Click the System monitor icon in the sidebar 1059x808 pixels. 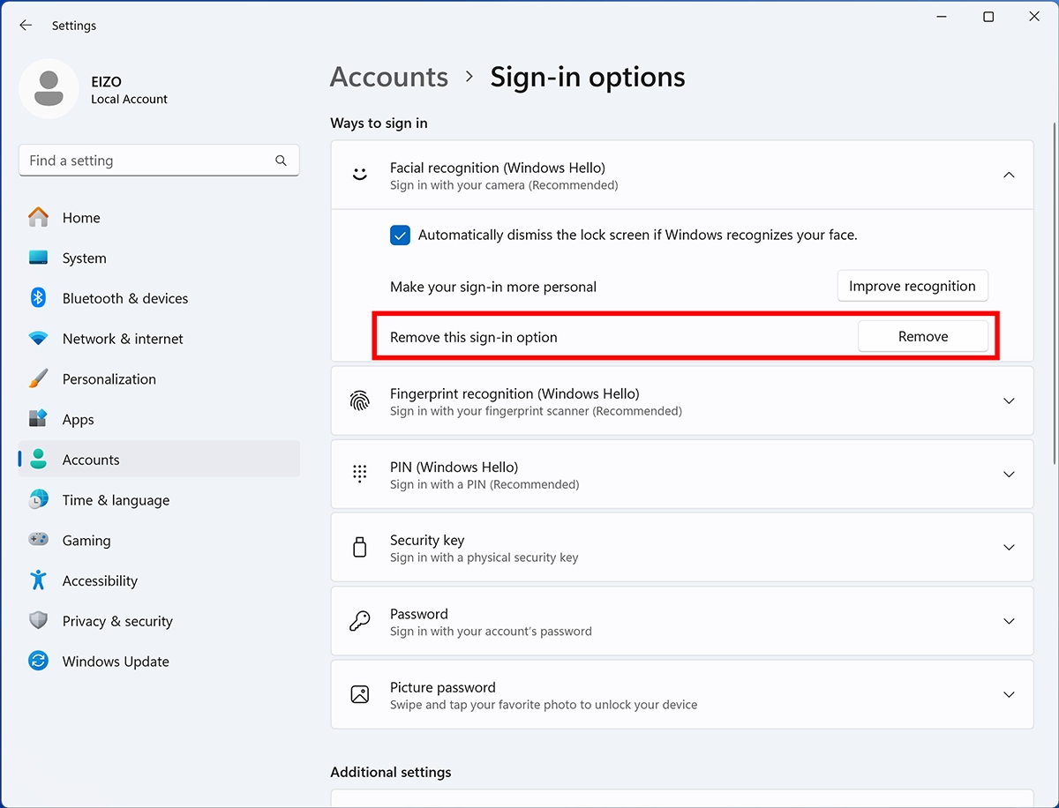pyautogui.click(x=38, y=258)
